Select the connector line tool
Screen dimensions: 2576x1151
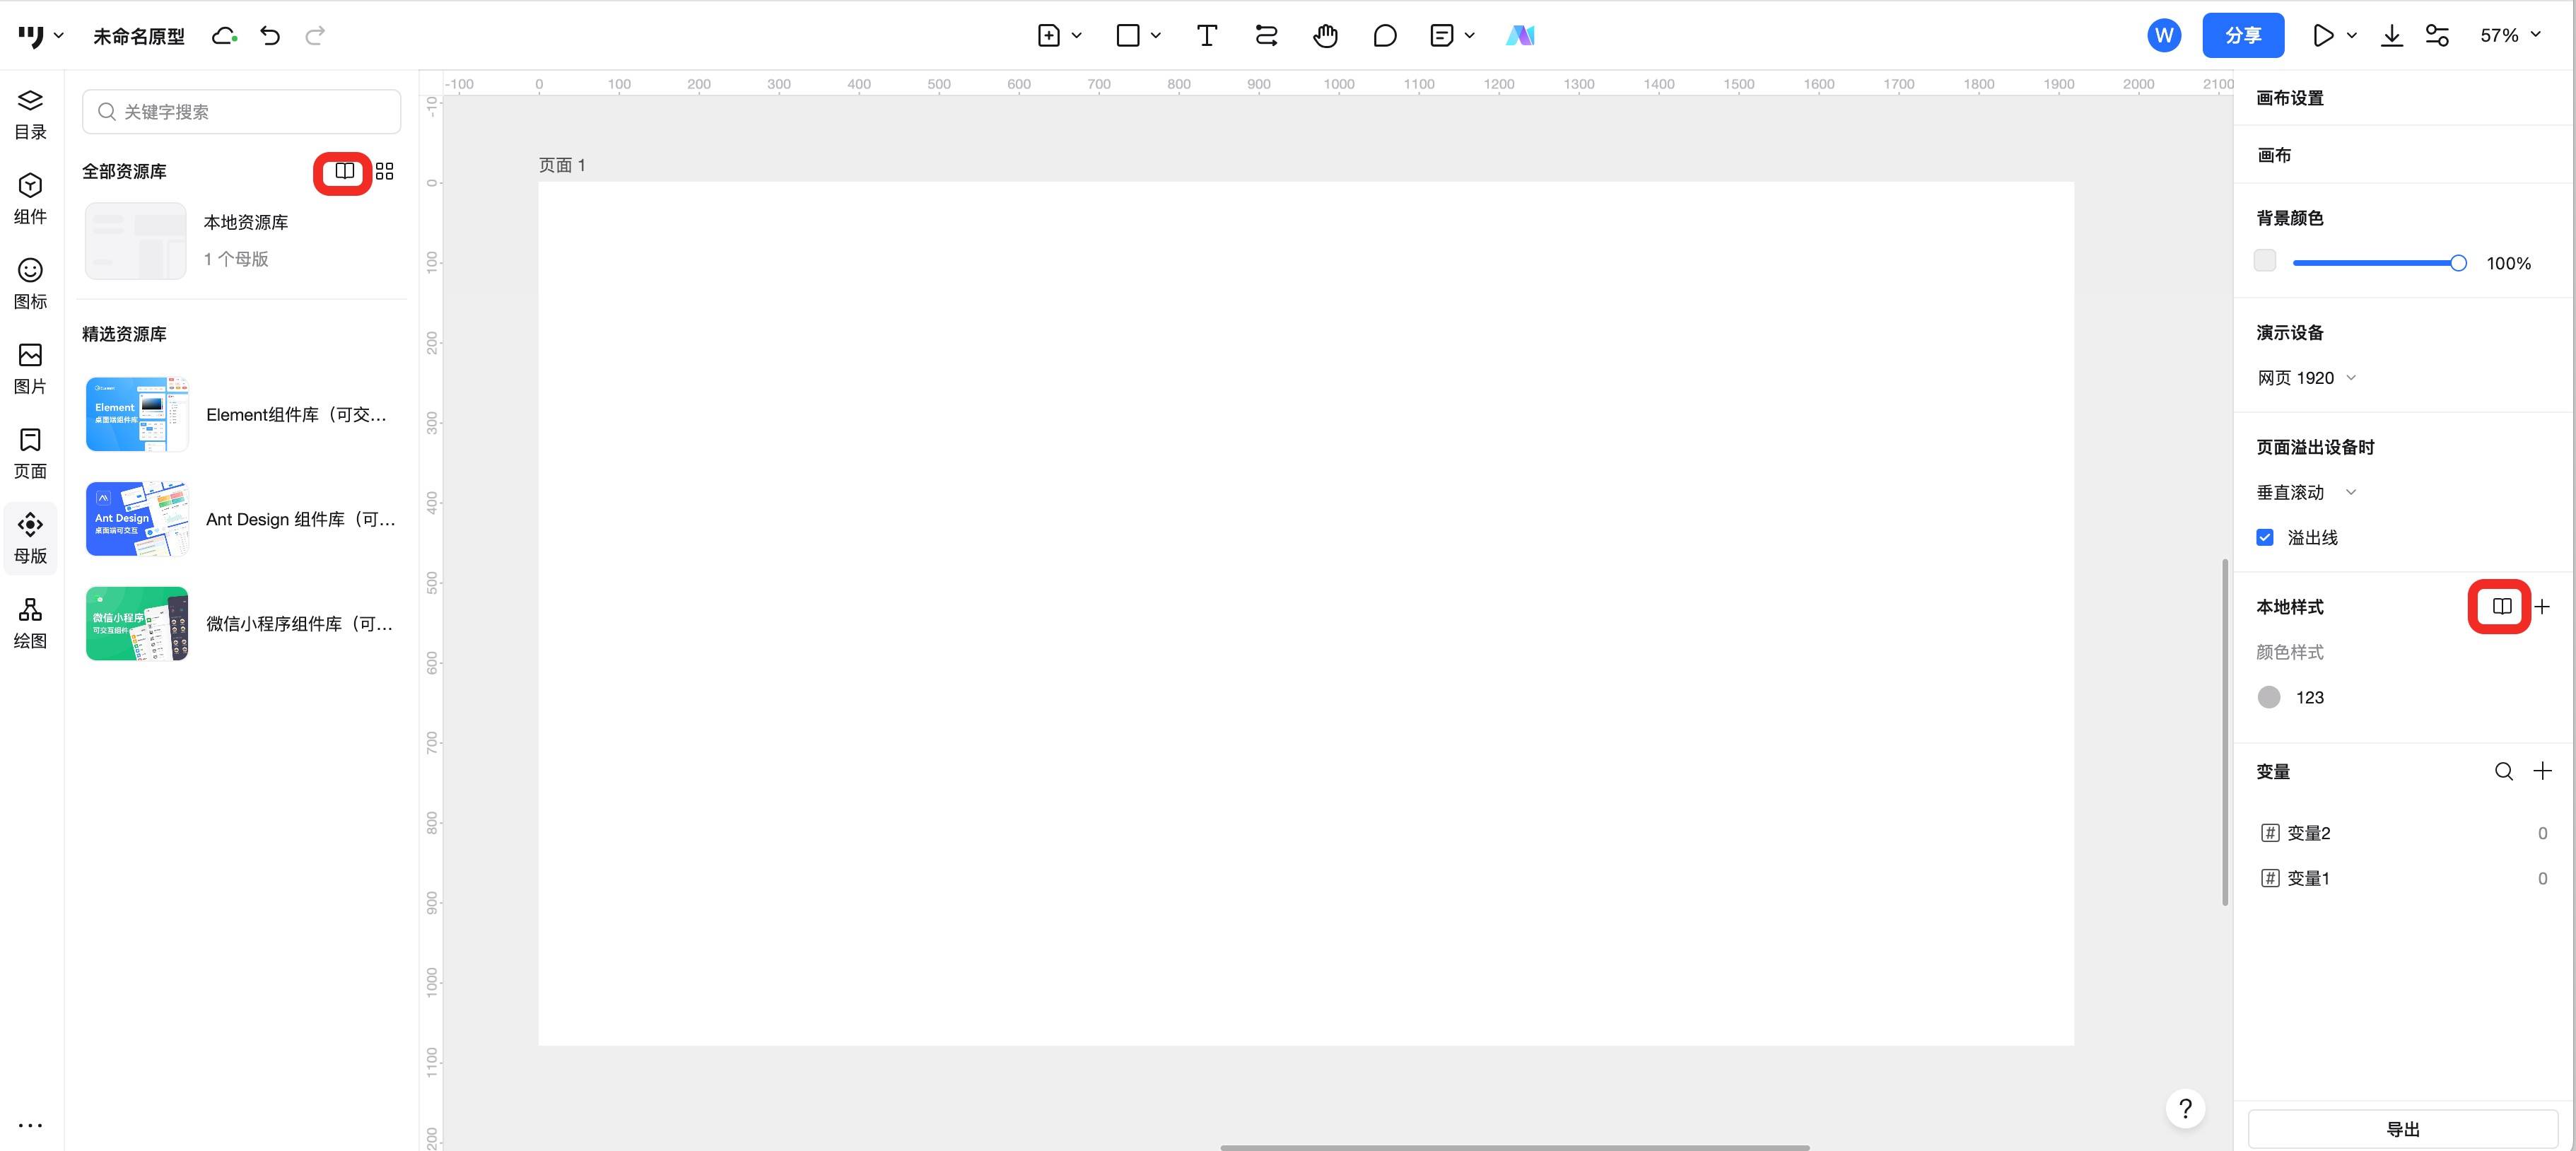pyautogui.click(x=1266, y=36)
